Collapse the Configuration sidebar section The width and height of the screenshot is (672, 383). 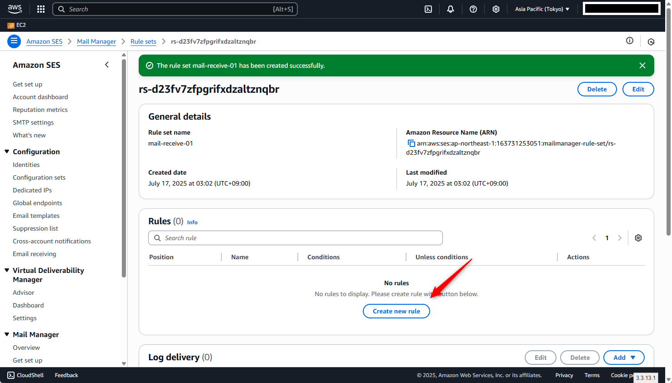7,151
